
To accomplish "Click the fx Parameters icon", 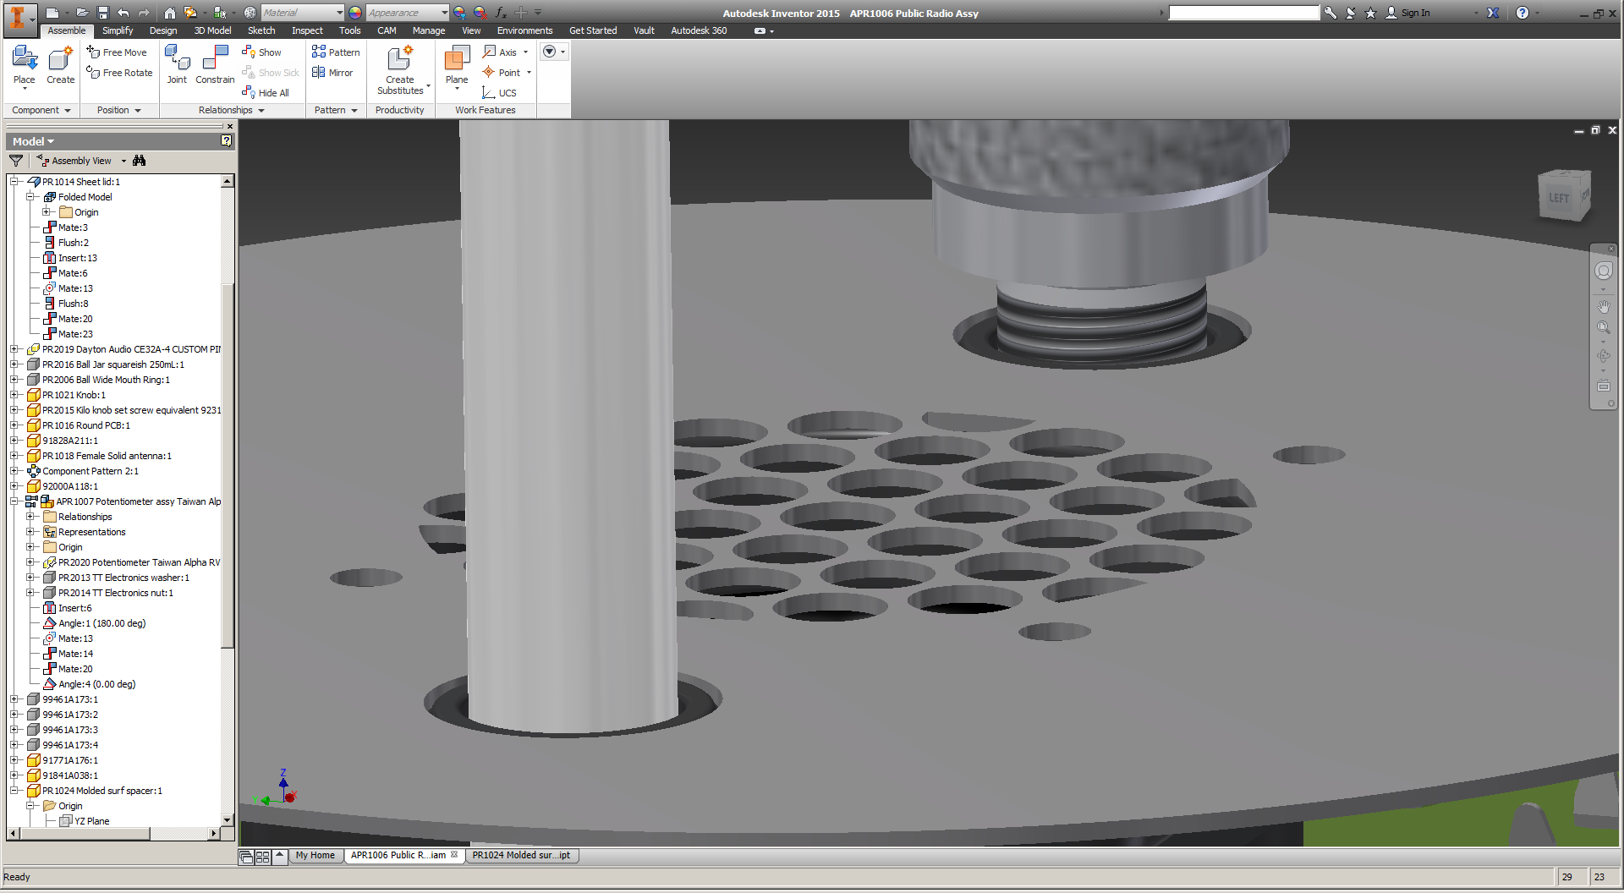I will [x=501, y=13].
